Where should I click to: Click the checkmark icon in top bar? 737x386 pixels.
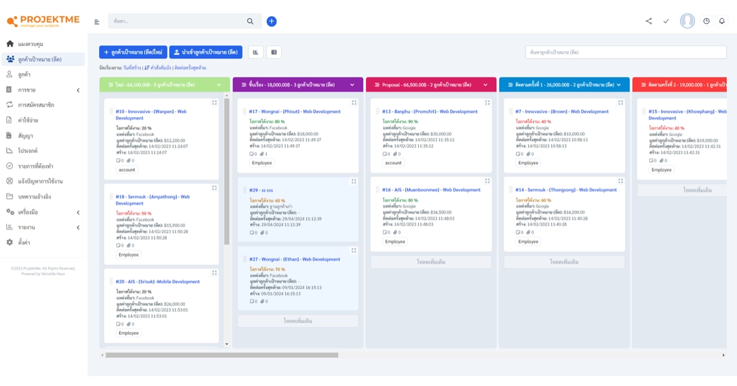[x=666, y=21]
